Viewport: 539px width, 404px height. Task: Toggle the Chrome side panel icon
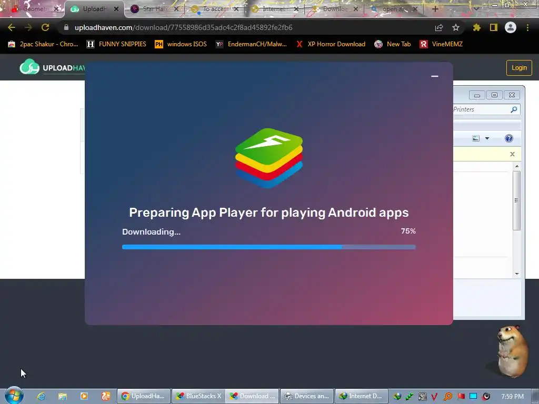[x=494, y=27]
